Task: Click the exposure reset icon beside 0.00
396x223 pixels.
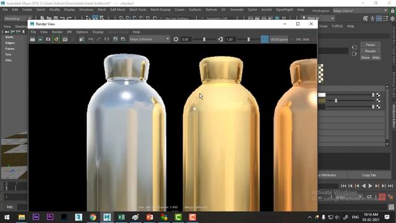Action: [176, 39]
